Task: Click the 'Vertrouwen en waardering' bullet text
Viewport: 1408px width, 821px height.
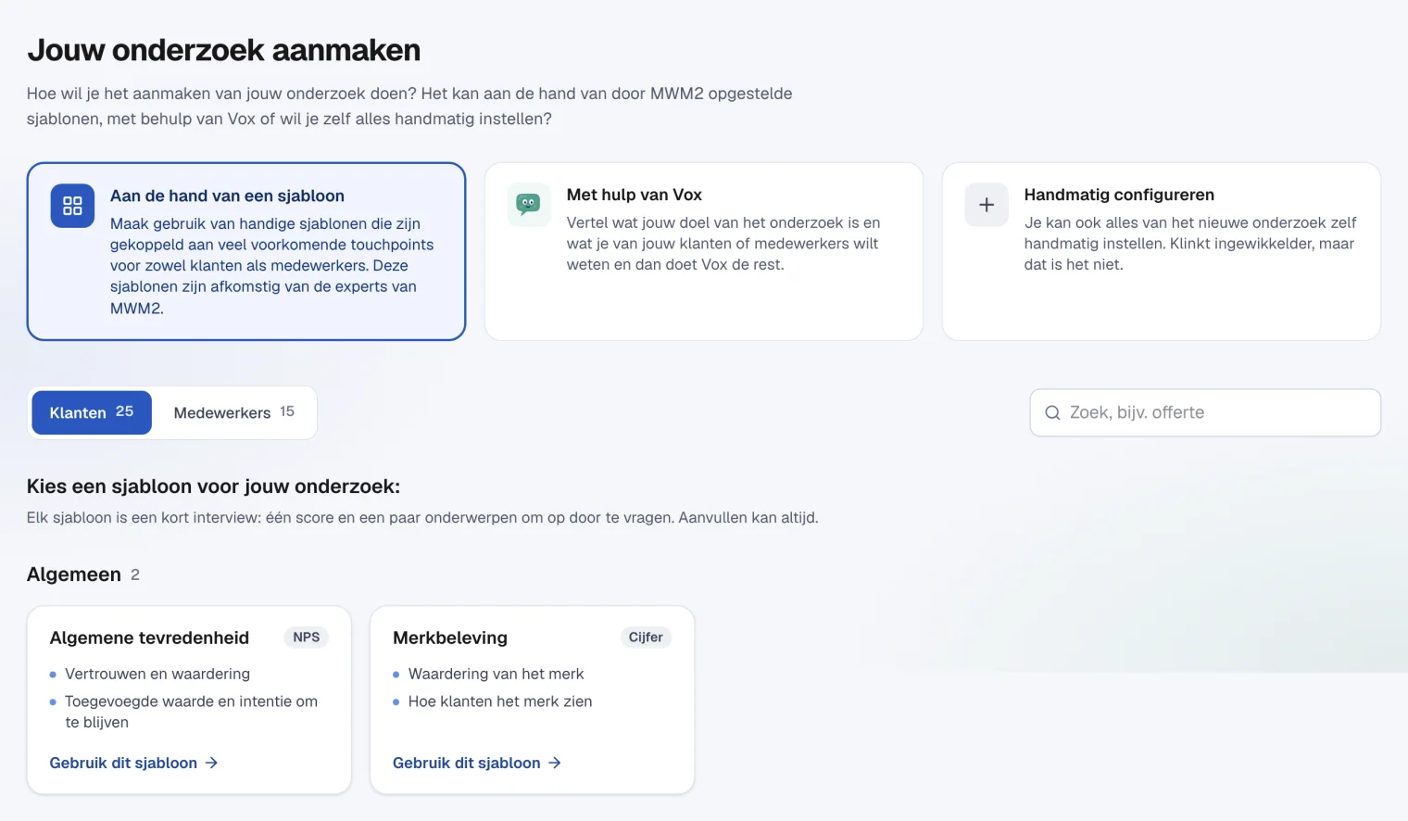Action: coord(157,674)
